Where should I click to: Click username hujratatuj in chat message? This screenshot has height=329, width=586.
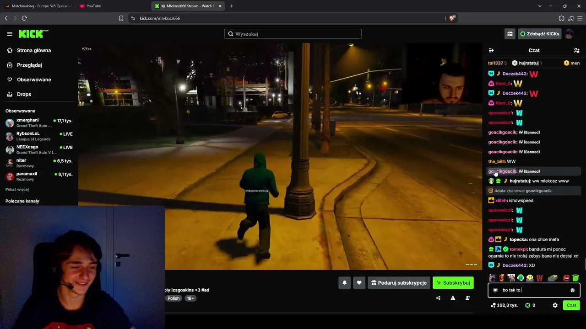point(520,181)
